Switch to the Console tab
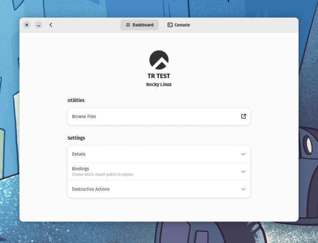Image resolution: width=318 pixels, height=243 pixels. [179, 25]
